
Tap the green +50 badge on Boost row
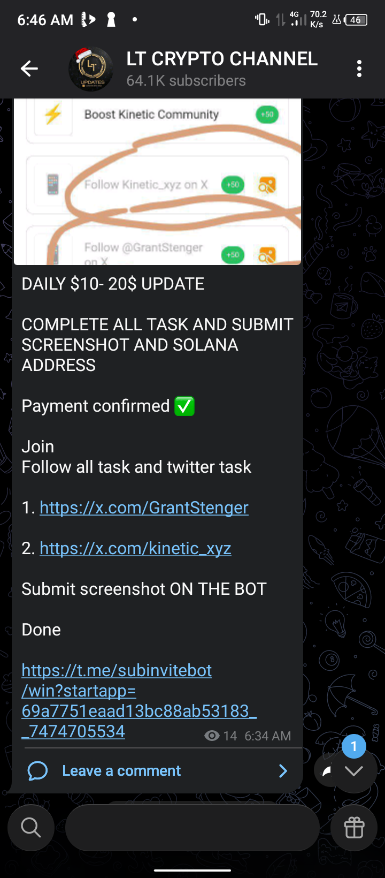click(x=267, y=114)
